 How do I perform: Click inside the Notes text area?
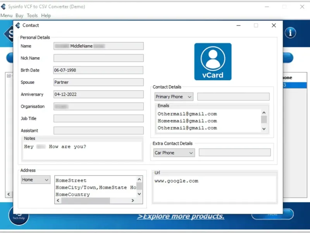82,151
